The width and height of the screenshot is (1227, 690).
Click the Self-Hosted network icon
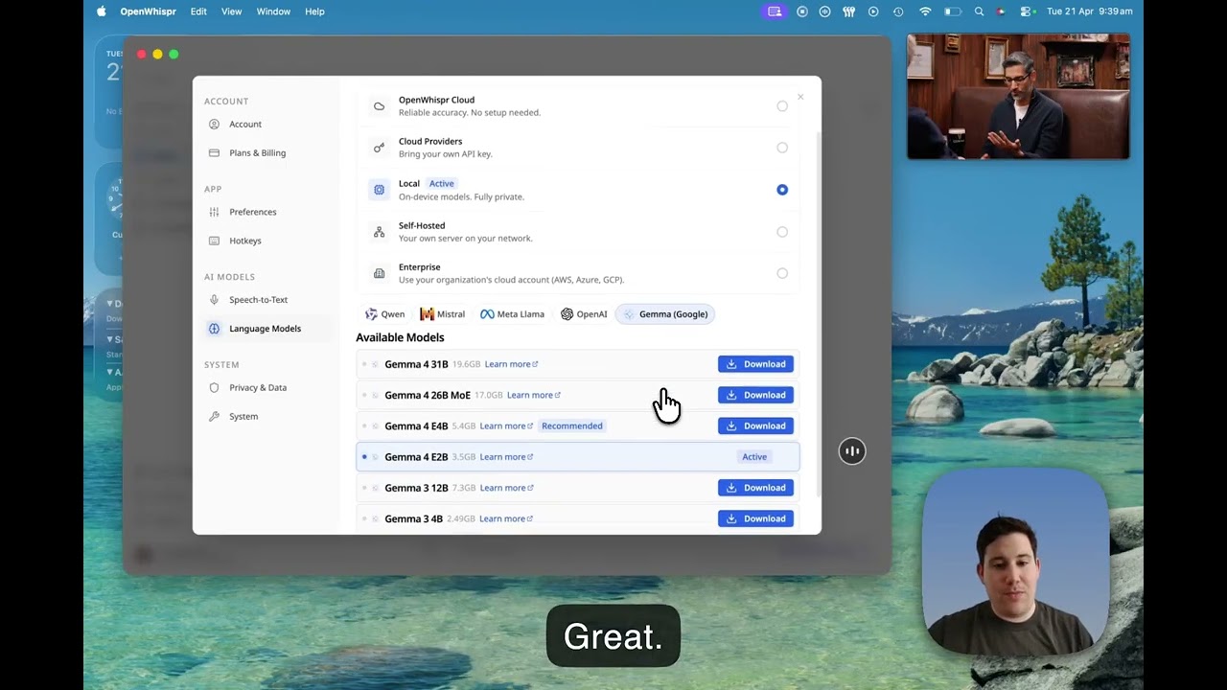click(x=379, y=232)
